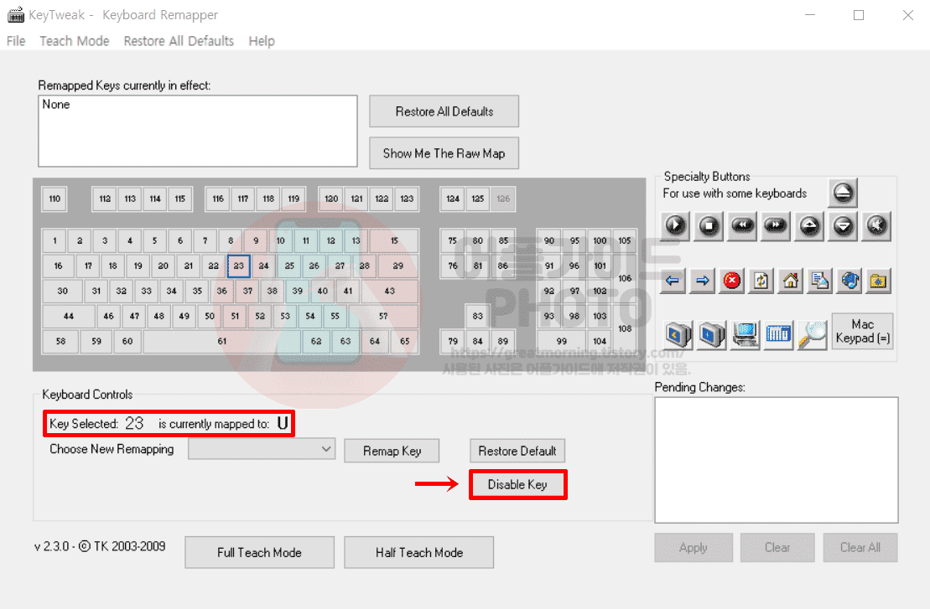Click the favorites folder specialty icon
Screen dimensions: 930x609
(878, 281)
